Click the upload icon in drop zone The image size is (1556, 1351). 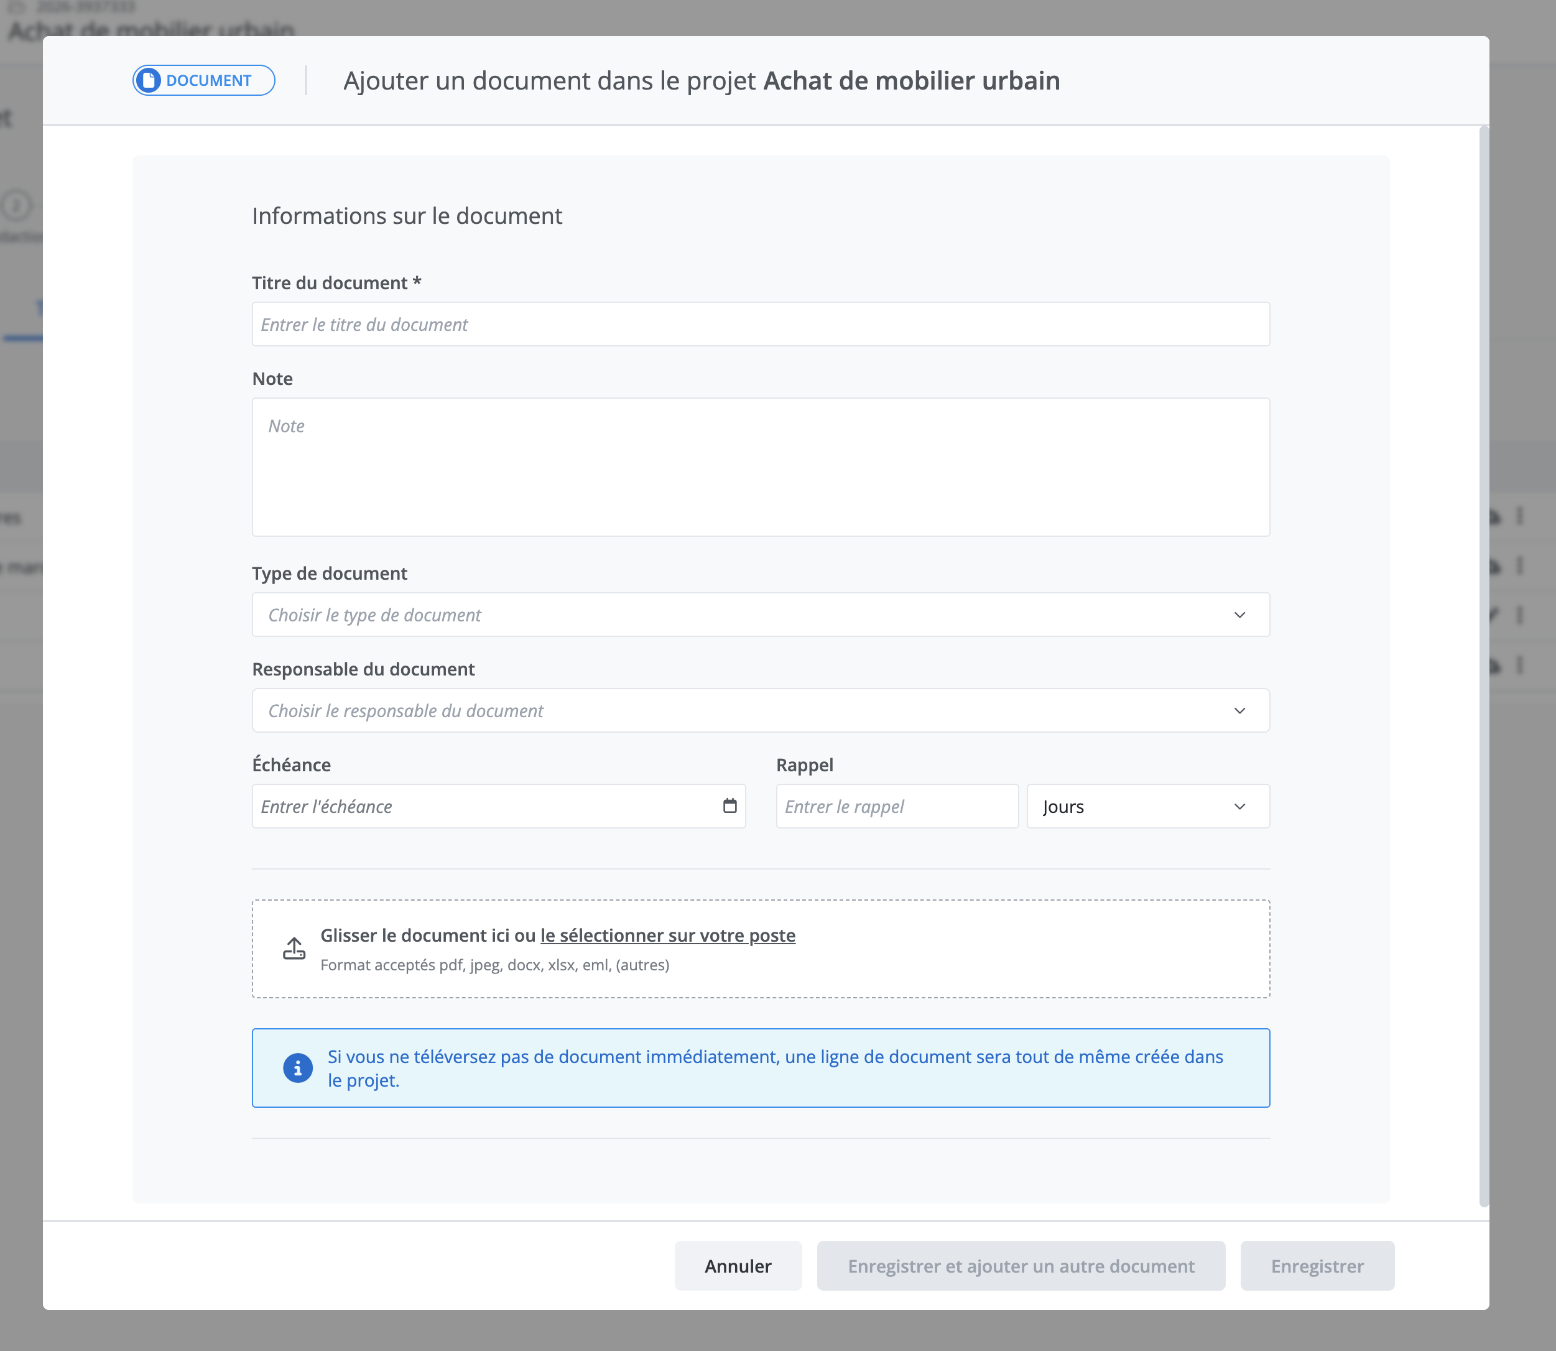pos(294,949)
